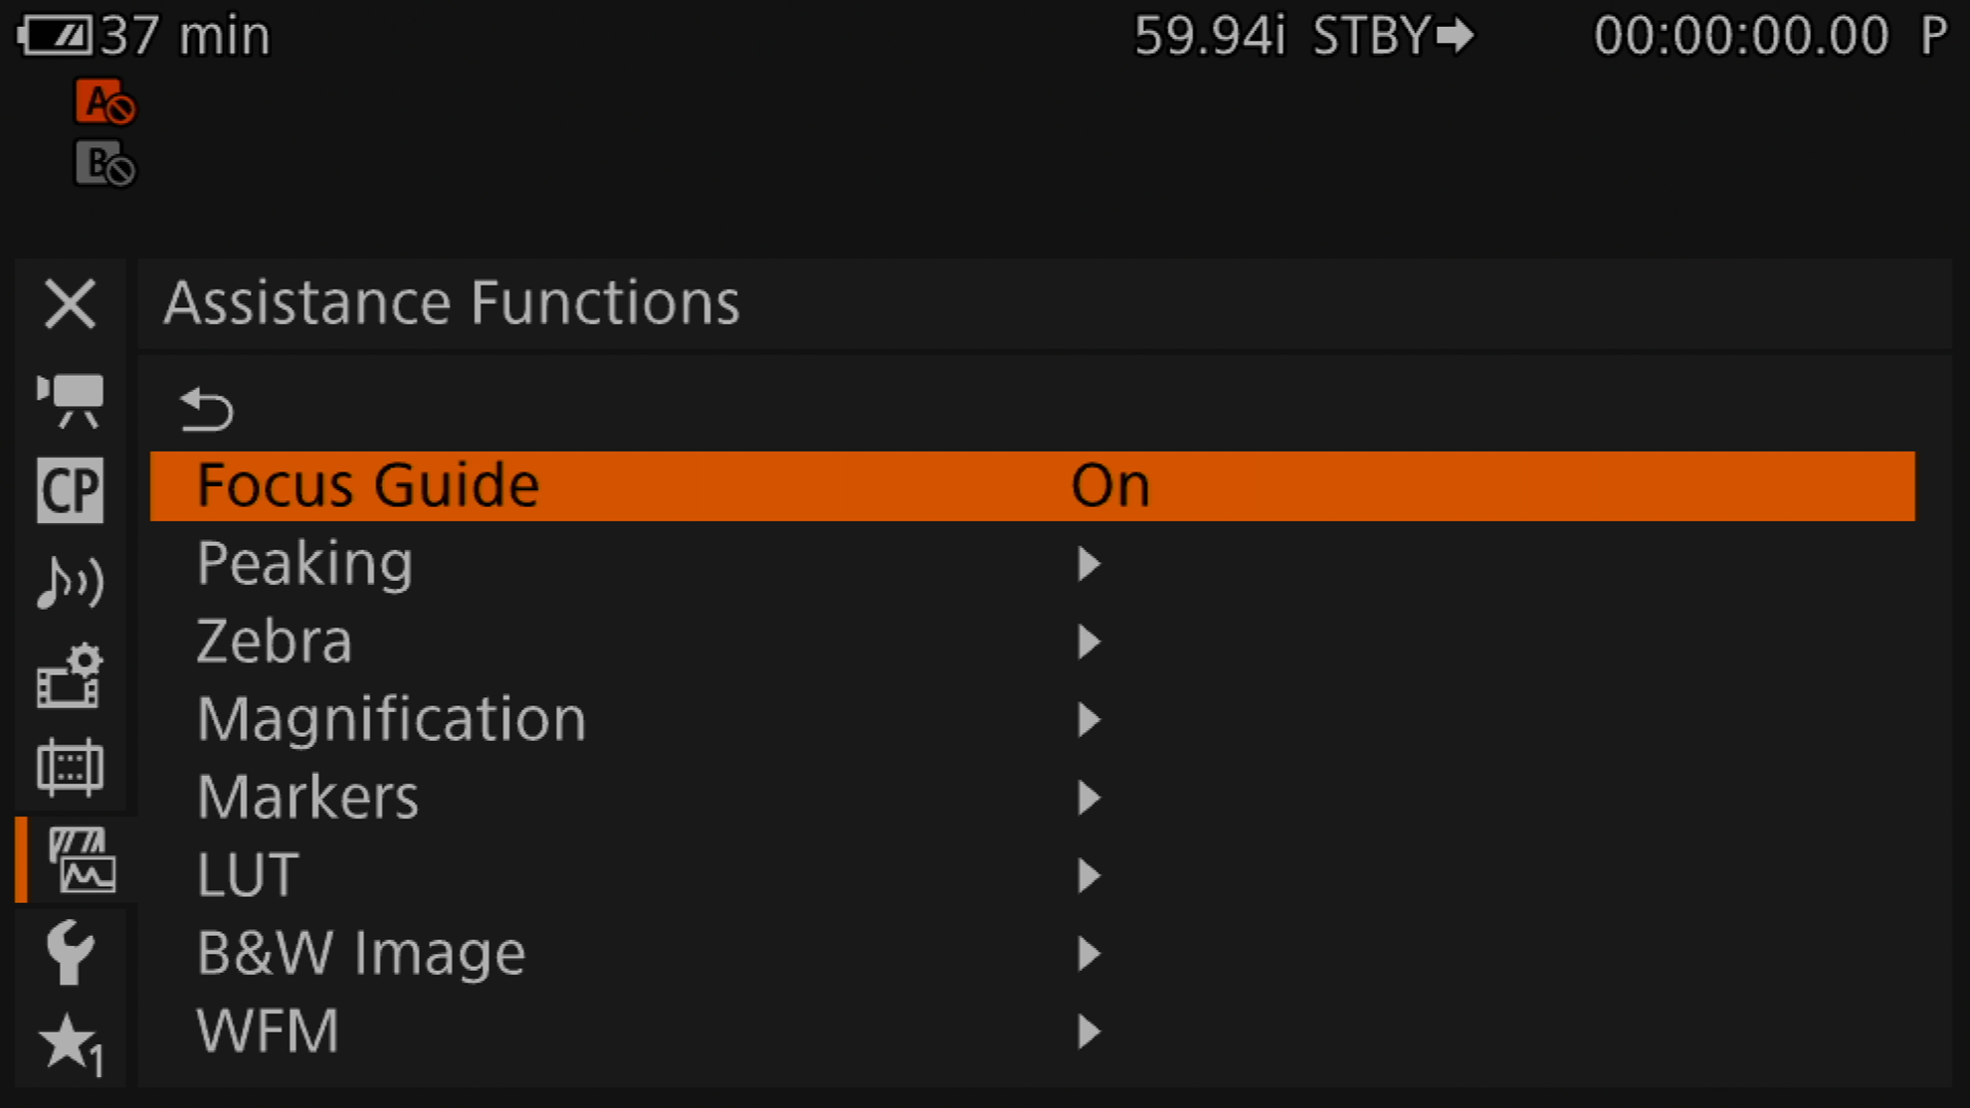Image resolution: width=1970 pixels, height=1108 pixels.
Task: Expand the Zebra submenu arrow
Action: pyautogui.click(x=1088, y=642)
